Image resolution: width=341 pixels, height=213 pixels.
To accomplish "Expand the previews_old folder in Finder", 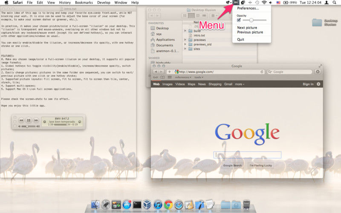I will pos(185,44).
